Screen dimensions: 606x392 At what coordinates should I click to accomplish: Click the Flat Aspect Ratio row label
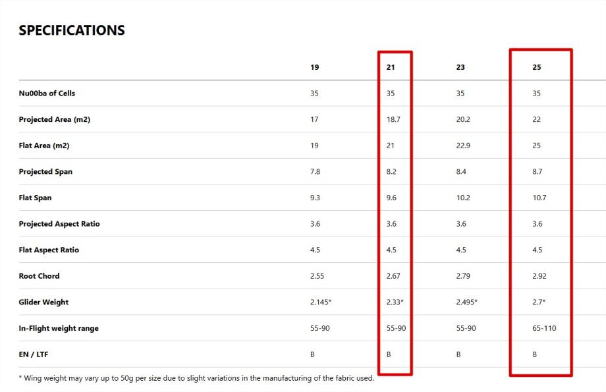(x=49, y=250)
